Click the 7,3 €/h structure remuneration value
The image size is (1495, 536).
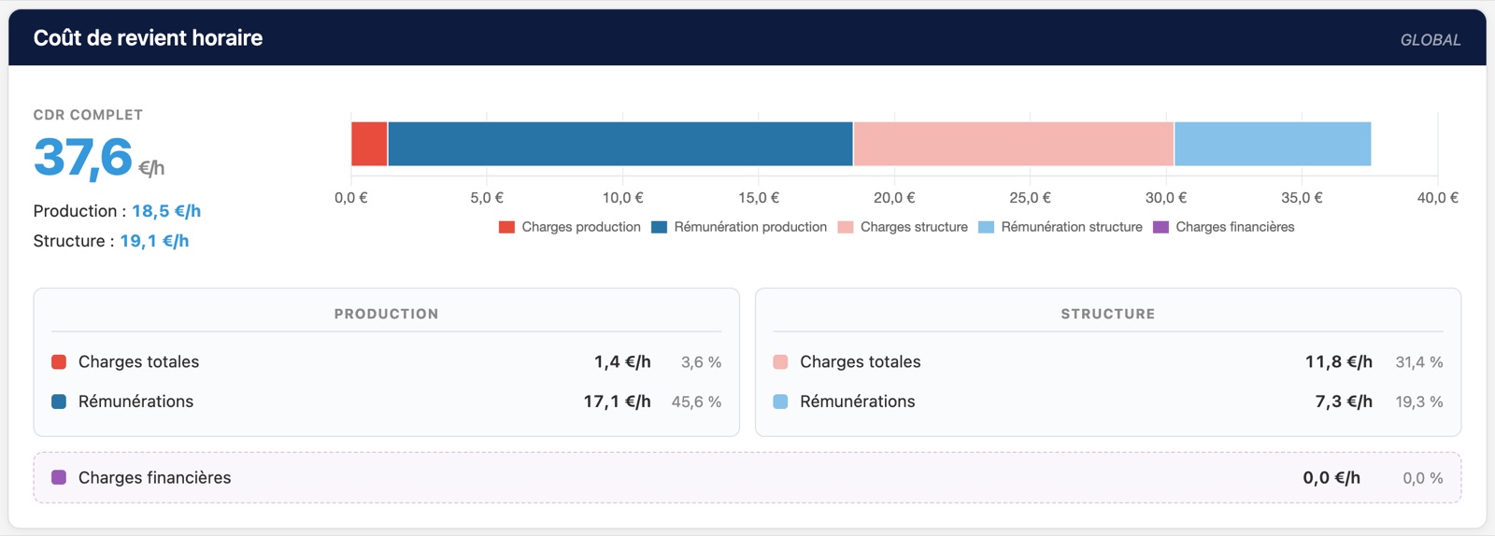(x=1345, y=402)
